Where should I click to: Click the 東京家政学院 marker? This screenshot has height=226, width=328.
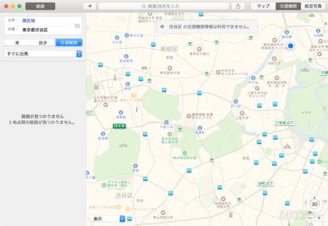277,78
